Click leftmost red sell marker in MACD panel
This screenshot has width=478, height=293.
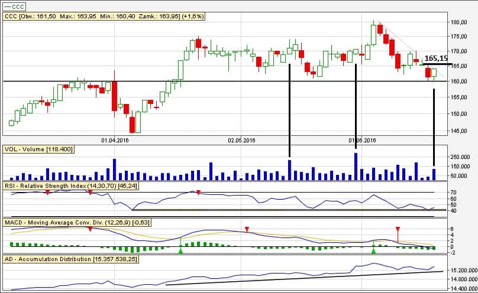click(90, 229)
